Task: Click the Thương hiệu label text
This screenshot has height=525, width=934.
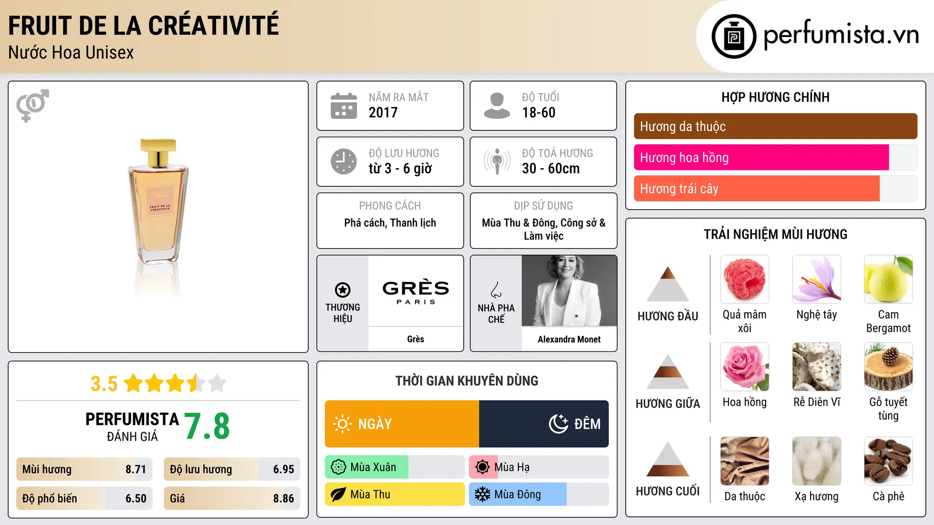Action: (342, 313)
